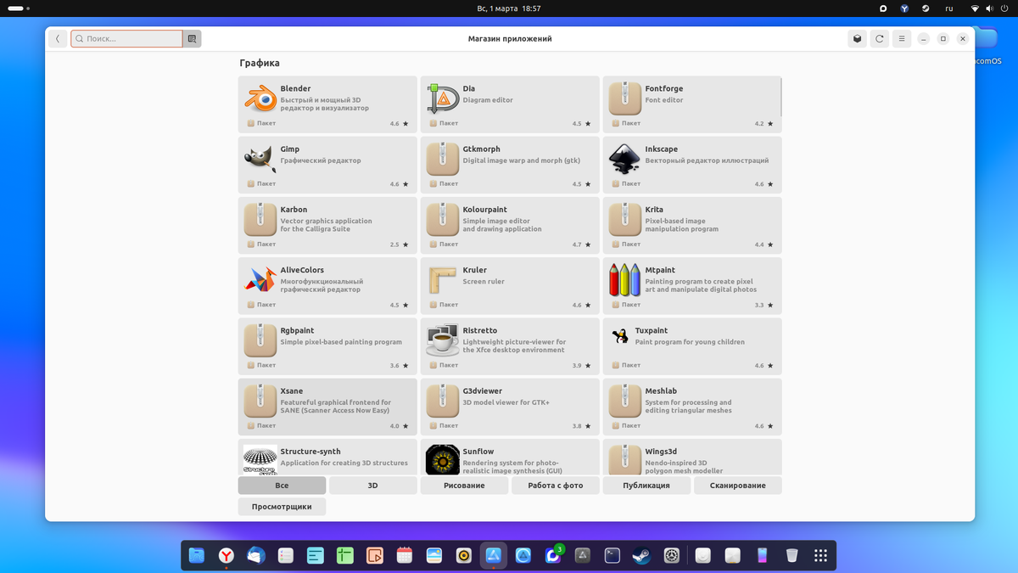The width and height of the screenshot is (1018, 573).
Task: Click the Kruler ruler icon
Action: [443, 280]
